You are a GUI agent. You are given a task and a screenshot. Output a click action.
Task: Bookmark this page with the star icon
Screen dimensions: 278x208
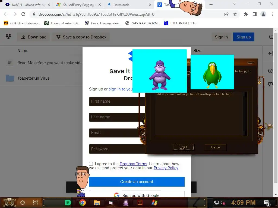click(x=235, y=14)
